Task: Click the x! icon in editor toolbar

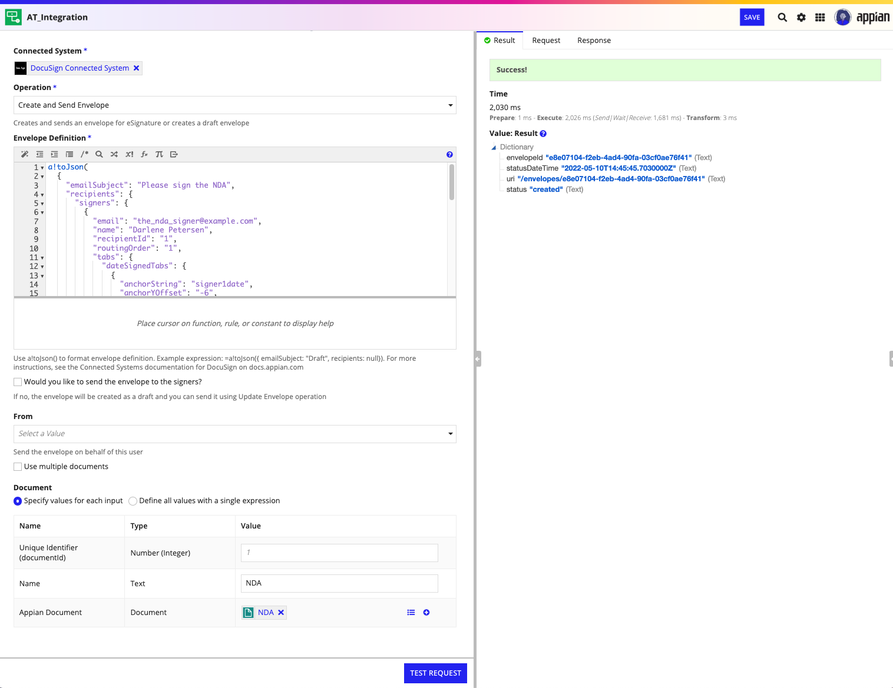Action: [x=129, y=154]
